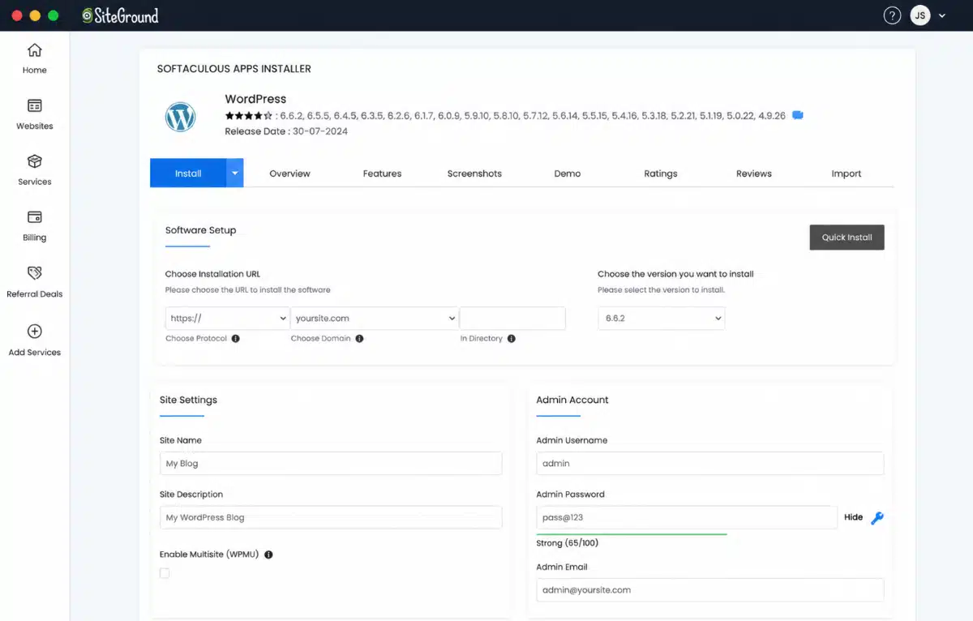The height and width of the screenshot is (621, 973).
Task: Click the "Strong (65/100)" text
Action: click(x=568, y=543)
